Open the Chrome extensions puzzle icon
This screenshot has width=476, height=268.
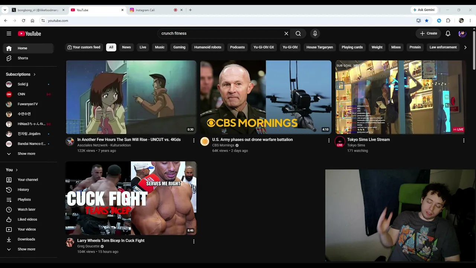[x=448, y=21]
